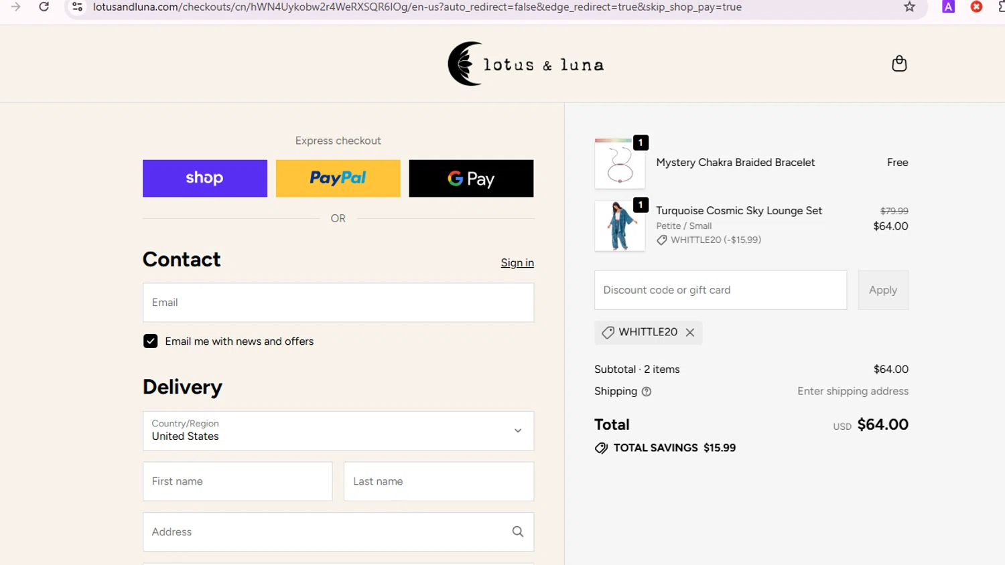Open the Sign in link
Image resolution: width=1005 pixels, height=565 pixels.
pos(517,262)
